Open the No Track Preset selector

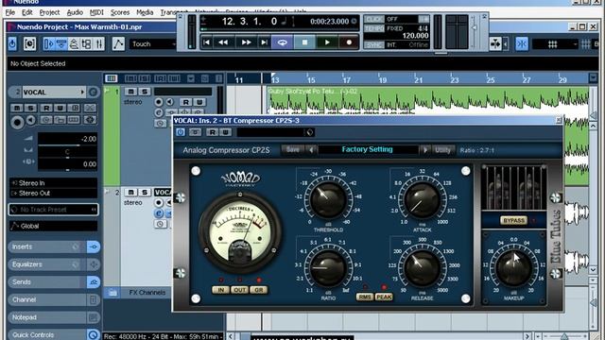point(53,210)
